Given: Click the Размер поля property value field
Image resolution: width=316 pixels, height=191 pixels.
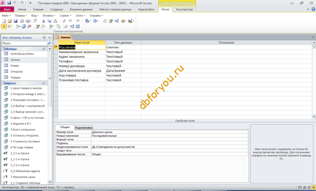Looking at the screenshot, I should pyautogui.click(x=170, y=132).
